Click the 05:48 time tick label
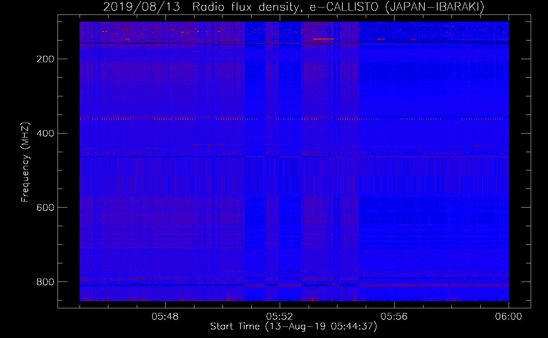The image size is (548, 338). pyautogui.click(x=165, y=317)
